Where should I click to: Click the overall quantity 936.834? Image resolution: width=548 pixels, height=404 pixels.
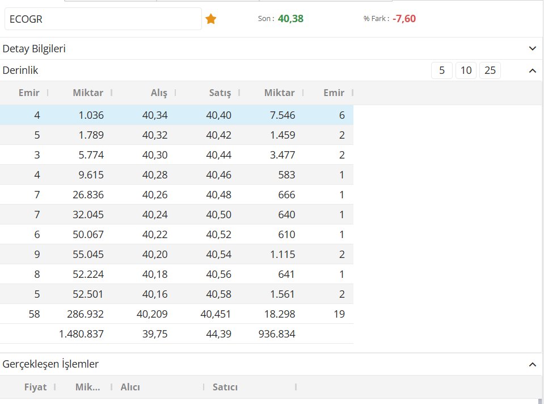tap(277, 334)
